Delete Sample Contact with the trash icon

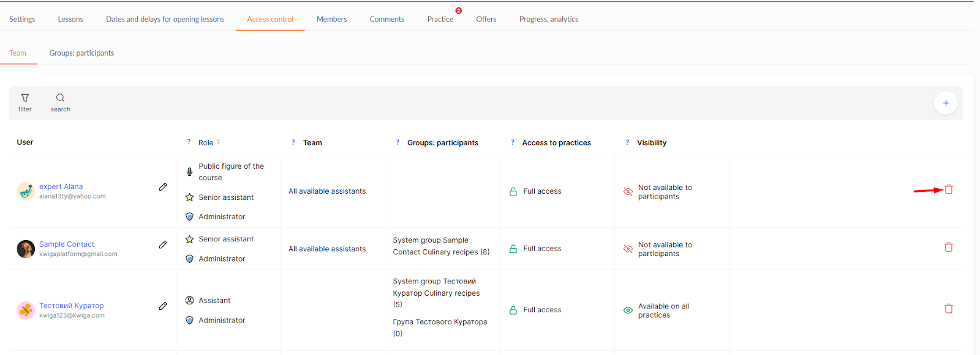[x=948, y=247]
